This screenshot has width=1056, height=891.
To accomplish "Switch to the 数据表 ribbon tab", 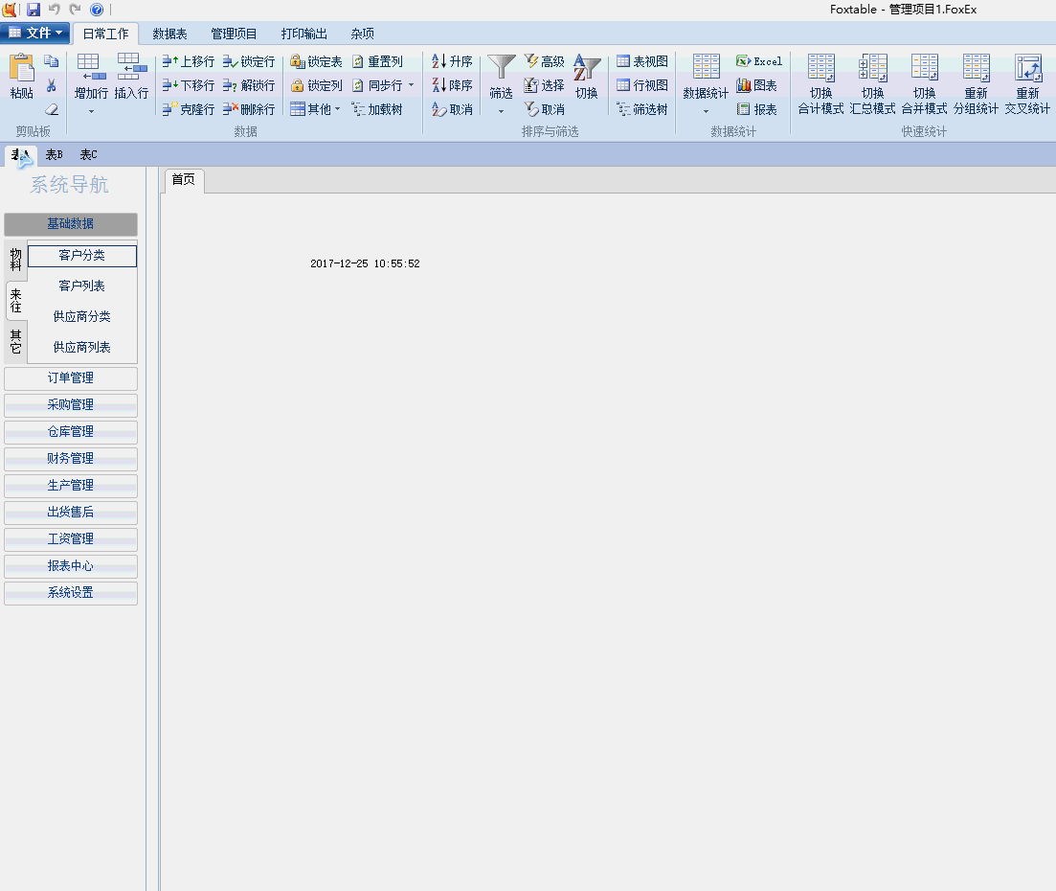I will [169, 34].
